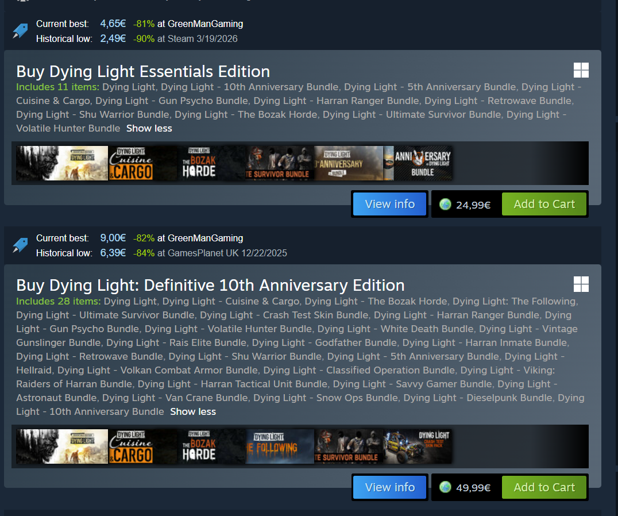
Task: Open GreenManGaming 4,65€ current best deal
Action: (x=172, y=24)
